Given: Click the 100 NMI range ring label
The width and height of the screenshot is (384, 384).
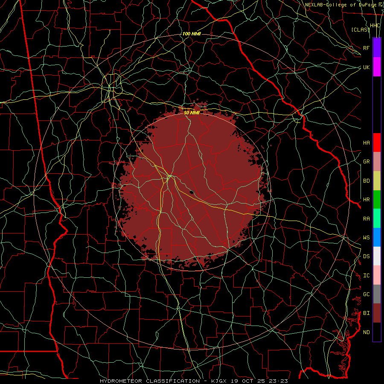Looking at the screenshot, I should [192, 34].
